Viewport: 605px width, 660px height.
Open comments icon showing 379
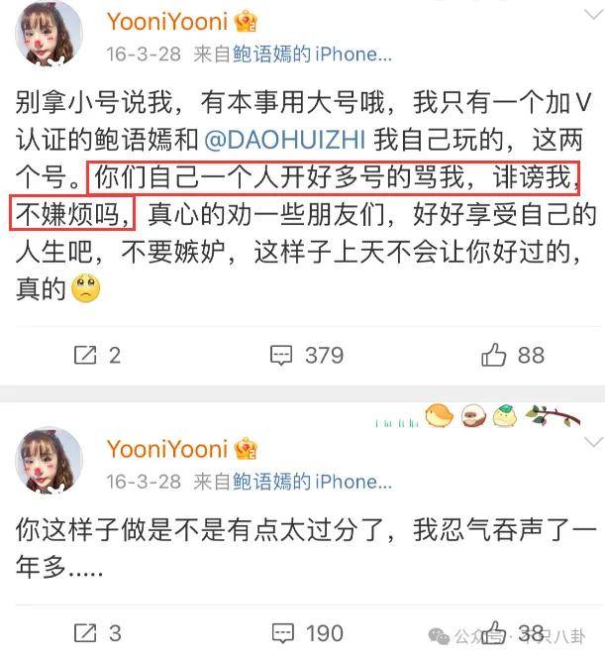[x=281, y=355]
